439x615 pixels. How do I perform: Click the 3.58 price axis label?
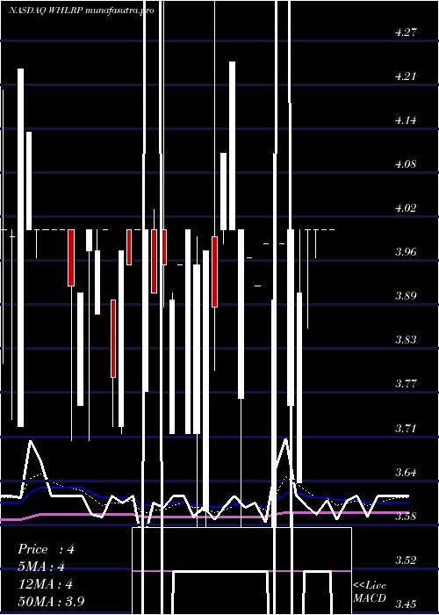point(406,516)
